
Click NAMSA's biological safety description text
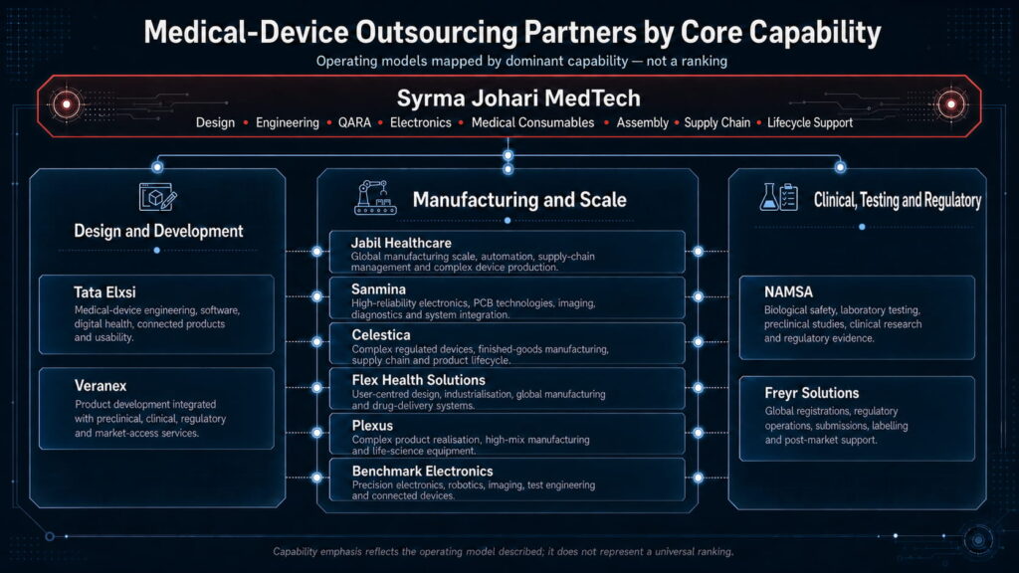tap(843, 324)
